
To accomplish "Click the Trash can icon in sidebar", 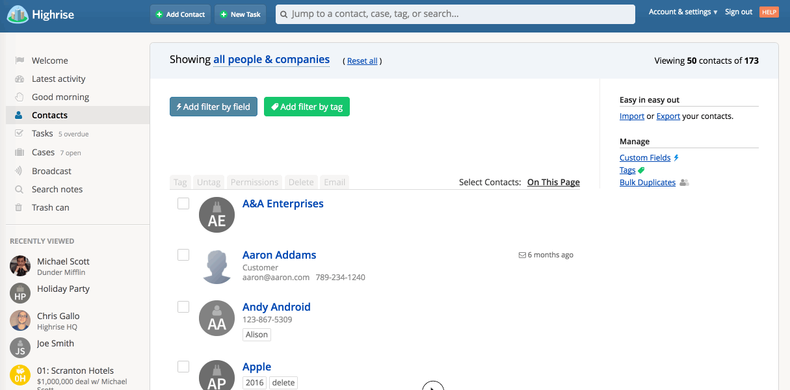I will click(20, 207).
